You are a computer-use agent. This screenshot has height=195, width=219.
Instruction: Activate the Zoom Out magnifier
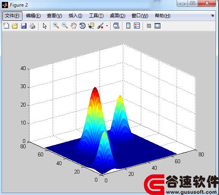pos(65,26)
